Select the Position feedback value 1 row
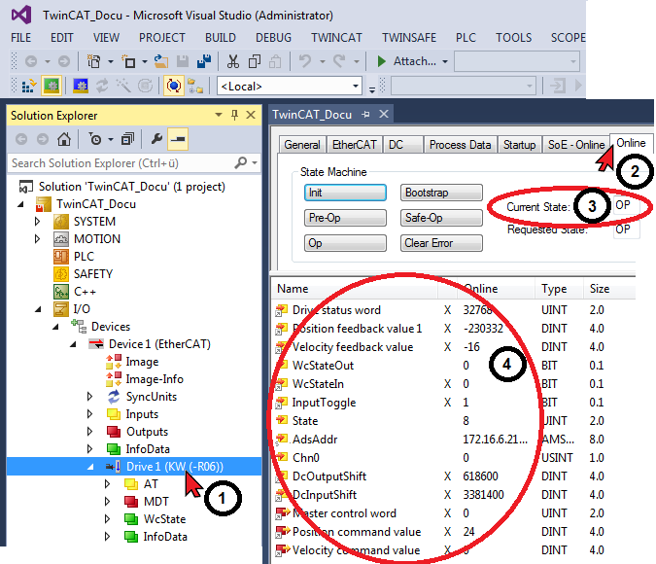This screenshot has height=564, width=656. point(455,329)
